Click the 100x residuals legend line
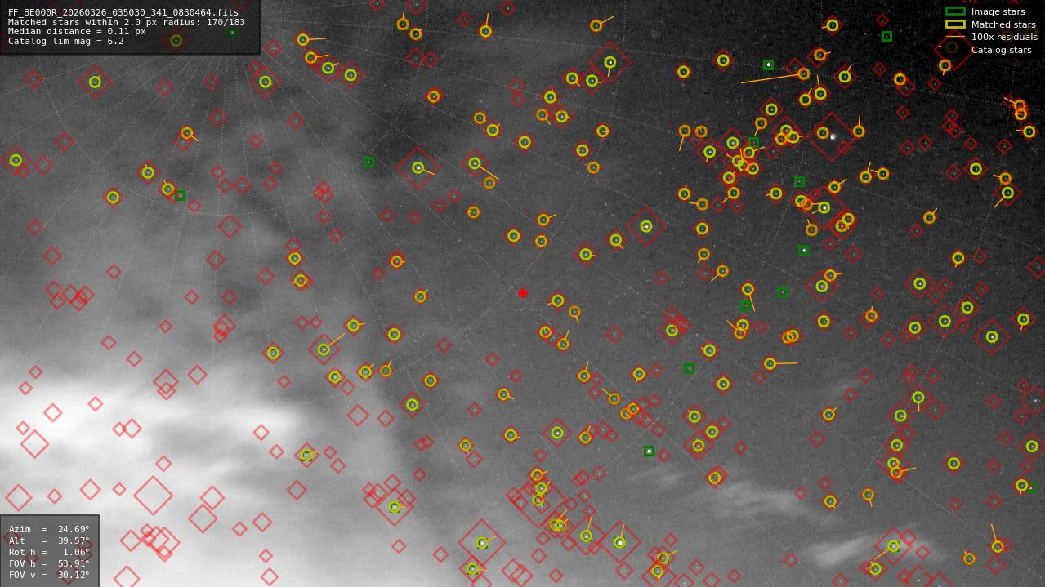The width and height of the screenshot is (1045, 587). pos(955,37)
